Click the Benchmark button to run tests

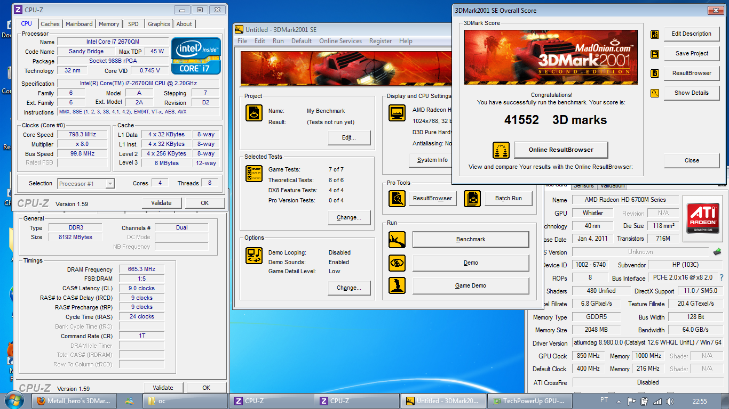[471, 240]
